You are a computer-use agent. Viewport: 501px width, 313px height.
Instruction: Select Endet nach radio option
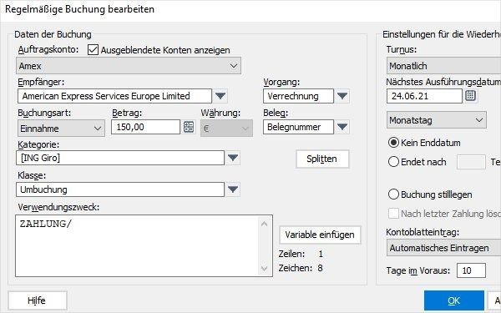pyautogui.click(x=393, y=162)
